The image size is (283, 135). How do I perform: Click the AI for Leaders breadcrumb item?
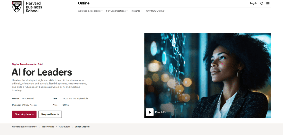tap(82, 127)
